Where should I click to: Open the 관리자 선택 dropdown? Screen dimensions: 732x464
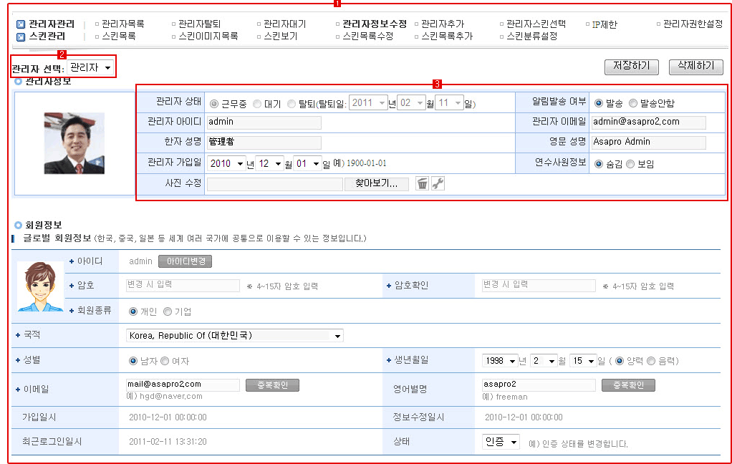90,68
